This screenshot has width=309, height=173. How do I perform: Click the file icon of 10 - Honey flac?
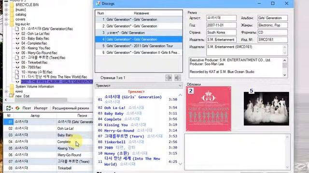click(17, 72)
